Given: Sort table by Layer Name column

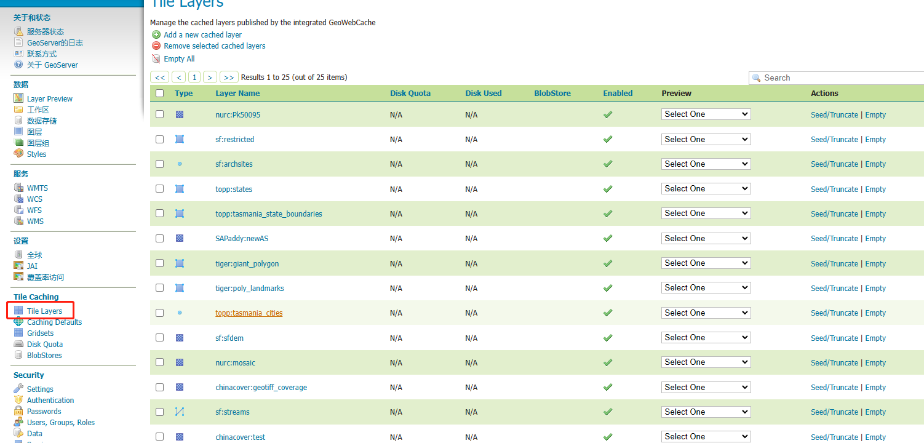Looking at the screenshot, I should [237, 93].
